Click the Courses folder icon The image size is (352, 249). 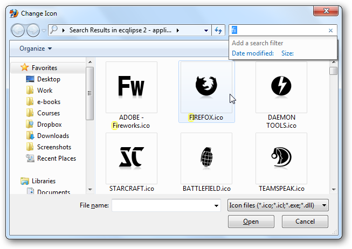pos(30,113)
